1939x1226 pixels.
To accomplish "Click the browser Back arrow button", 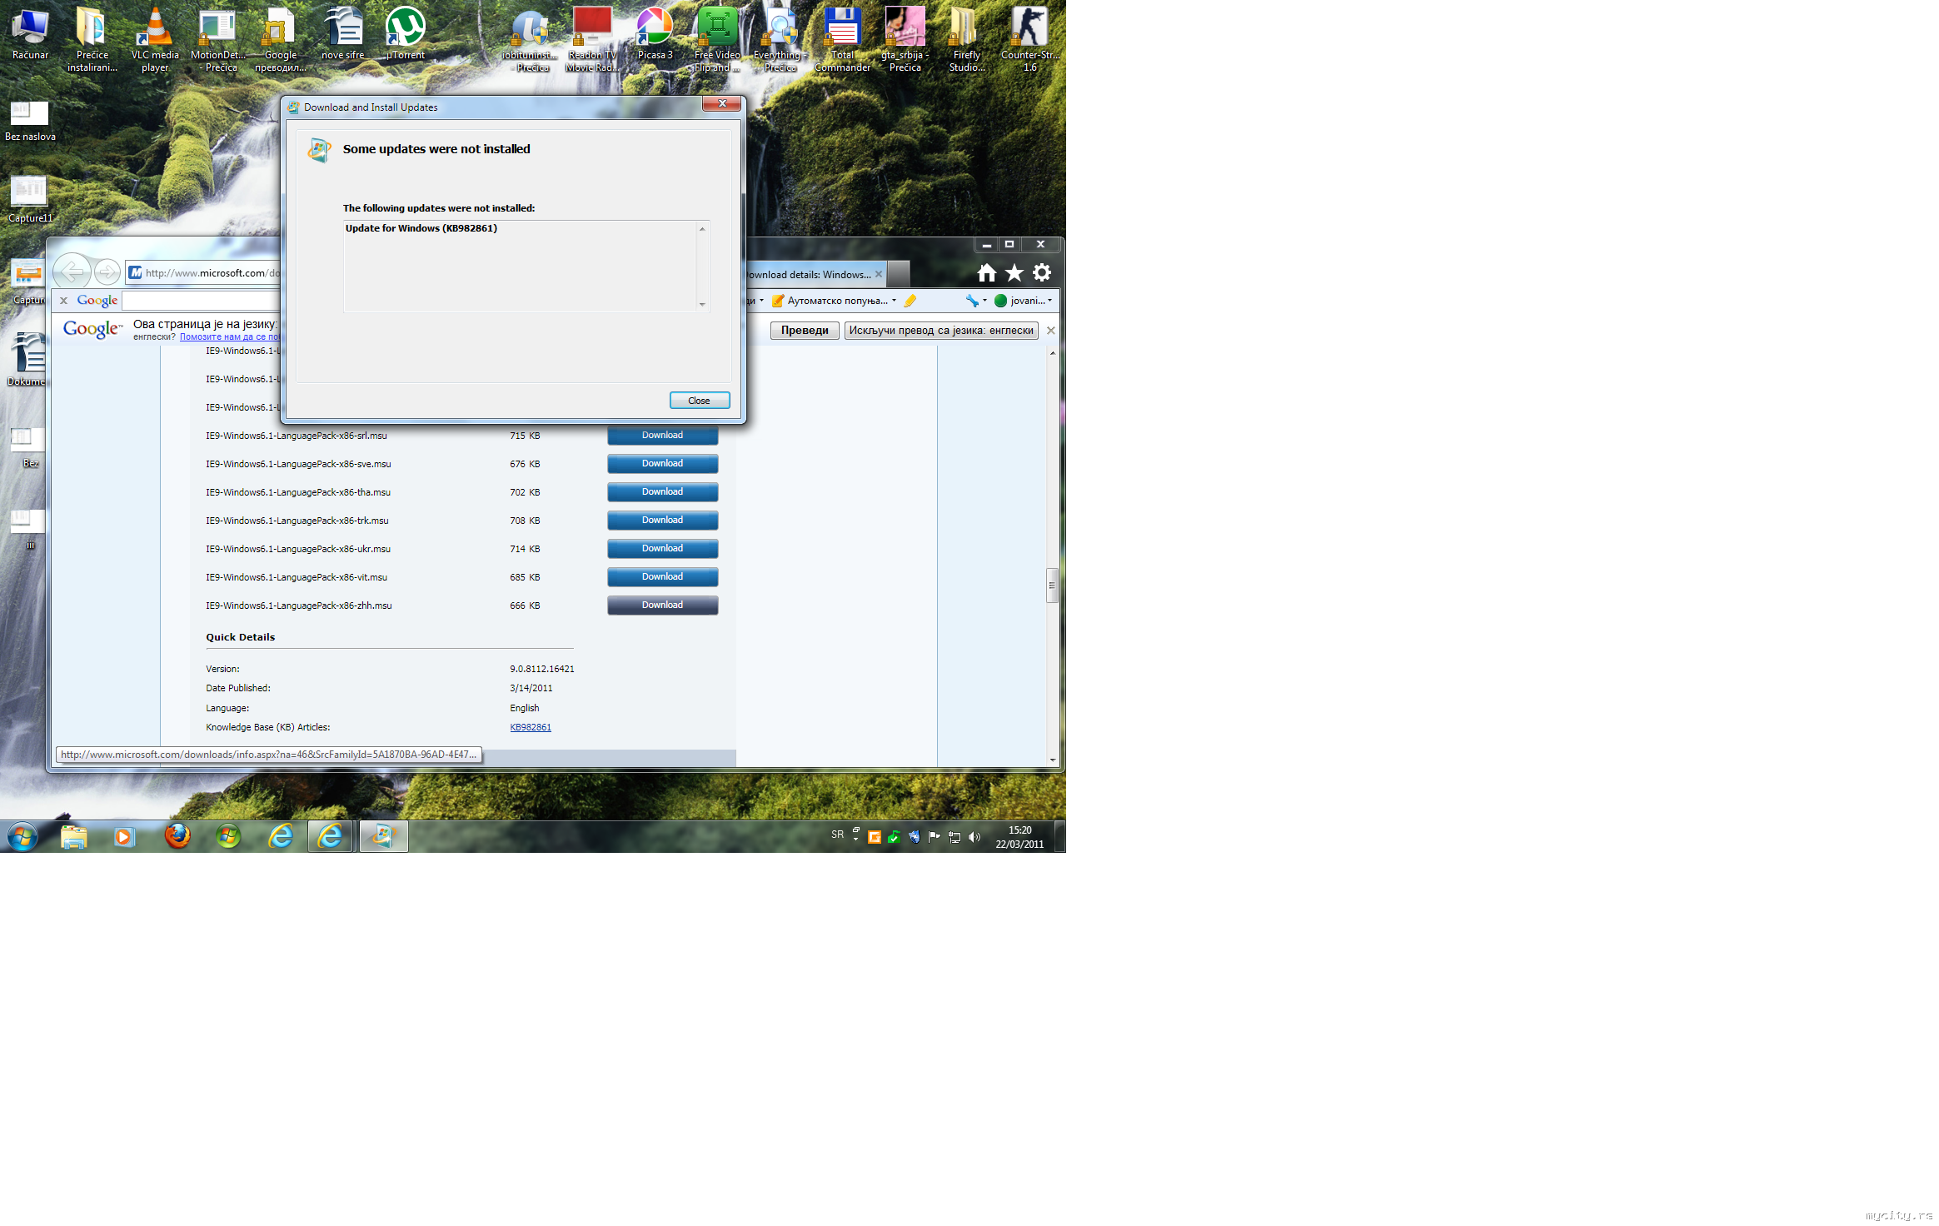I will [x=72, y=272].
